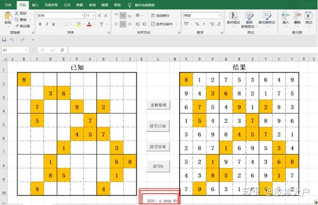Screen dimensions: 318x205
Task: Switch to the View (视图) tab
Action: (104, 5)
